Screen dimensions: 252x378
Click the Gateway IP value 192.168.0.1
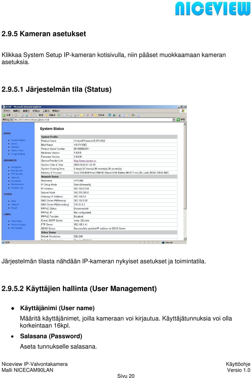pos(80,197)
